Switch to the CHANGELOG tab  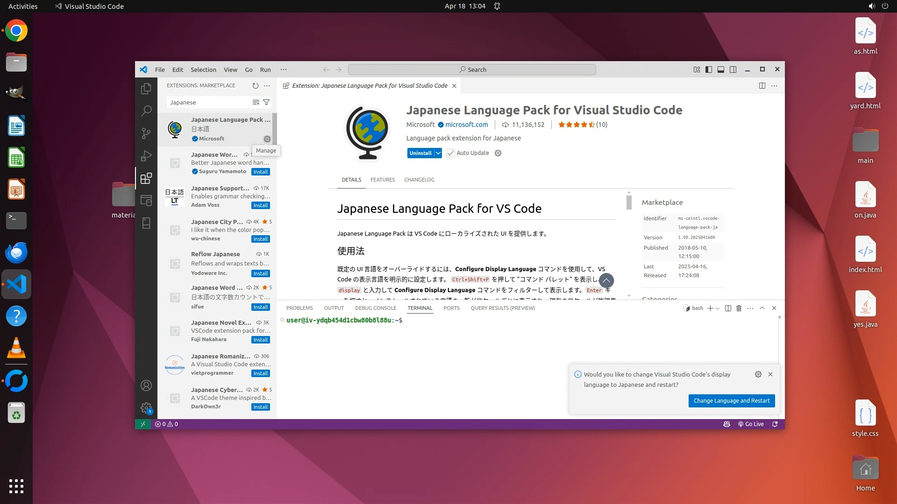[x=419, y=180]
